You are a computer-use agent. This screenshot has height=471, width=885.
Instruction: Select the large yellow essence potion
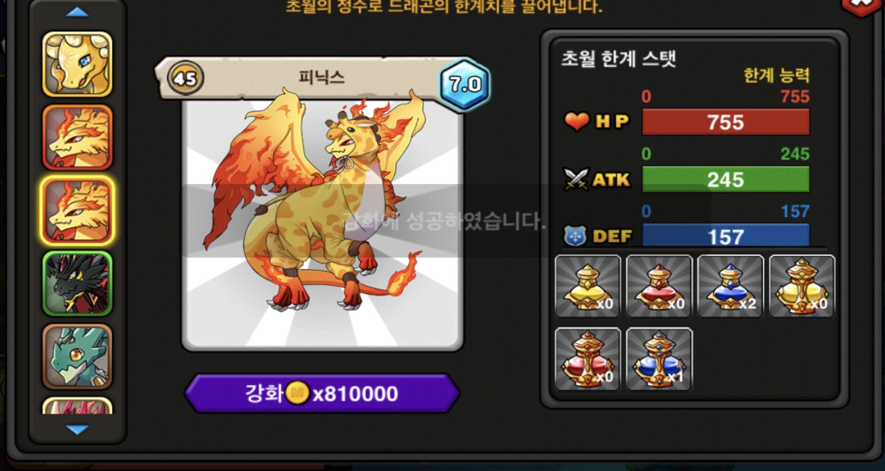coord(802,287)
